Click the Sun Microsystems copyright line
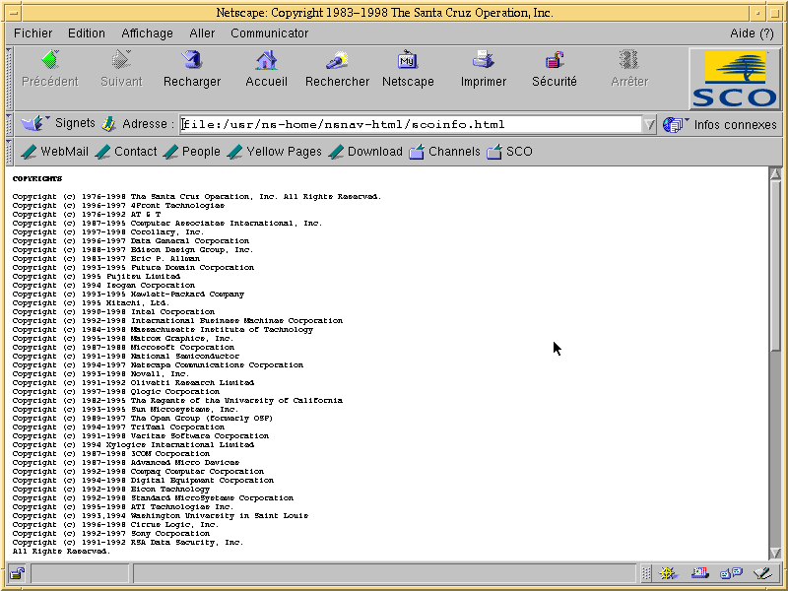 click(126, 410)
